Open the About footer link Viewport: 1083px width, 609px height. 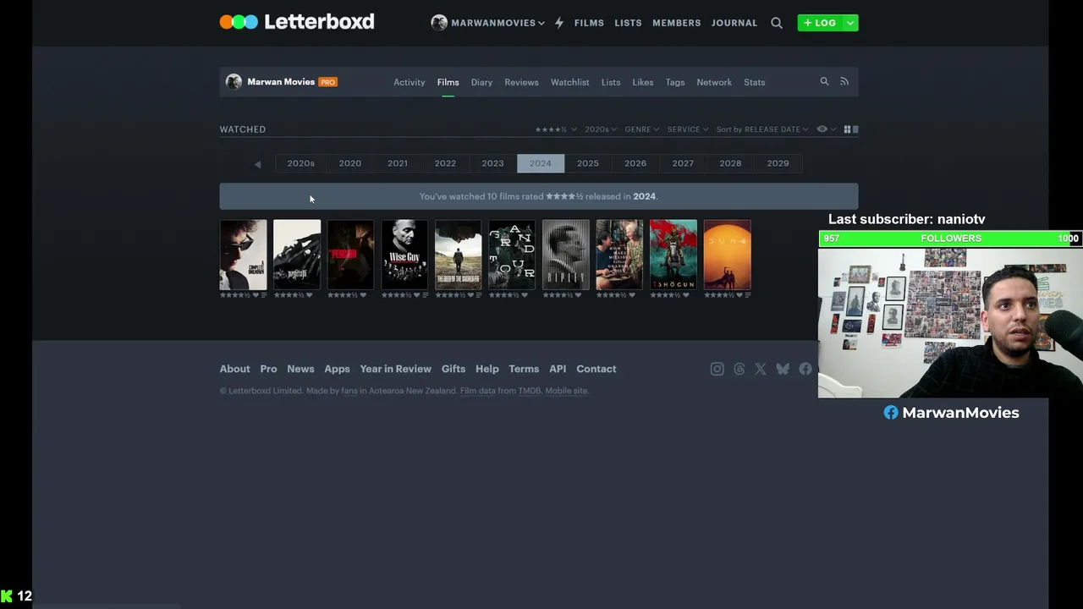pyautogui.click(x=234, y=369)
